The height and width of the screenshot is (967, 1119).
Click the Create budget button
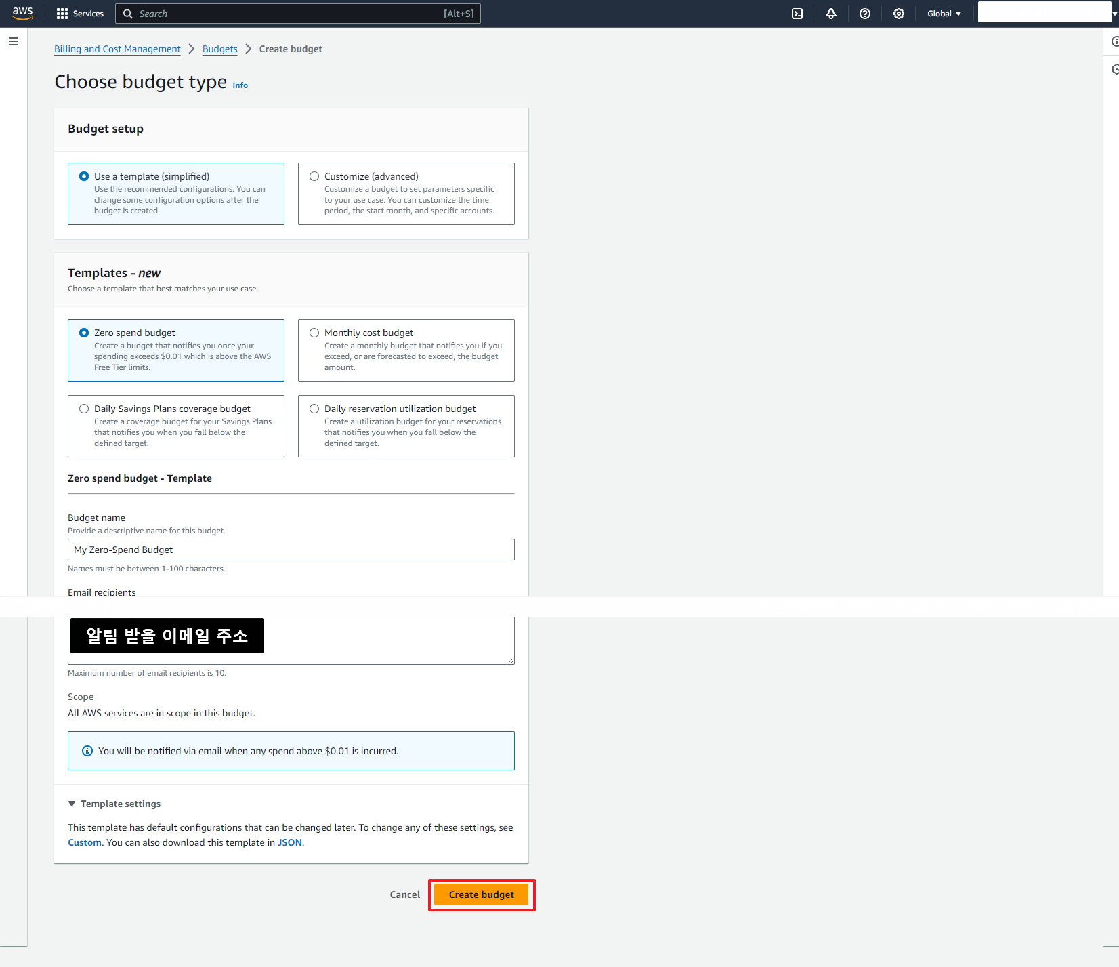coord(482,894)
